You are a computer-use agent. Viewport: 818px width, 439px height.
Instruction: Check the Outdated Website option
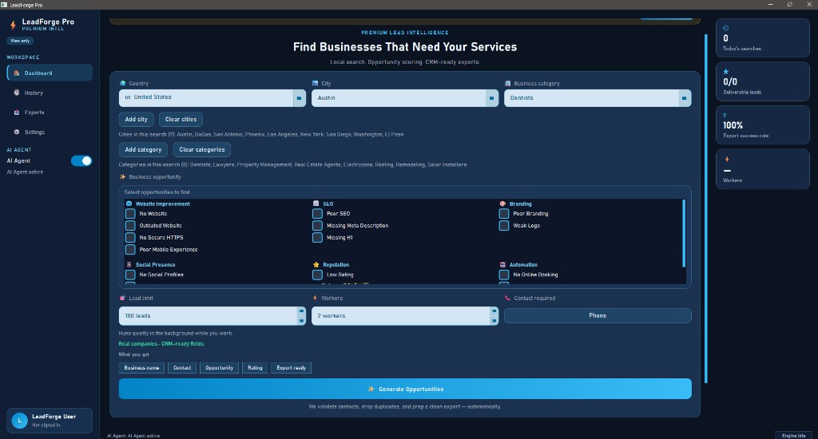[x=130, y=226]
